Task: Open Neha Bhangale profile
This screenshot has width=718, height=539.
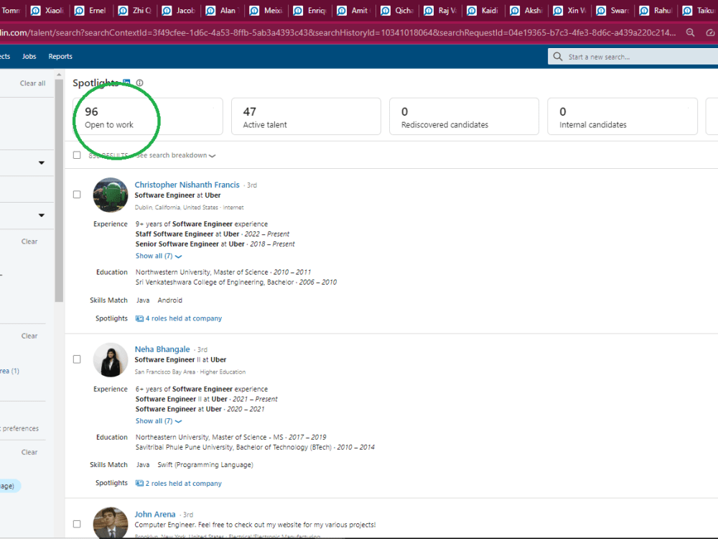Action: coord(162,349)
